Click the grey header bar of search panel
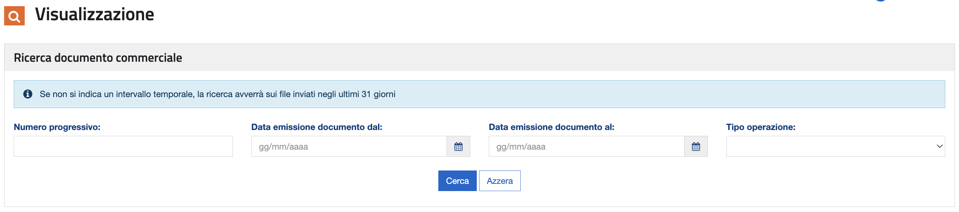 click(479, 57)
